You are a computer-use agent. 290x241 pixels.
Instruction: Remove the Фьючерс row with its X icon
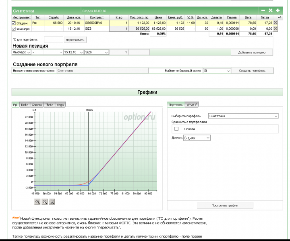pos(275,29)
